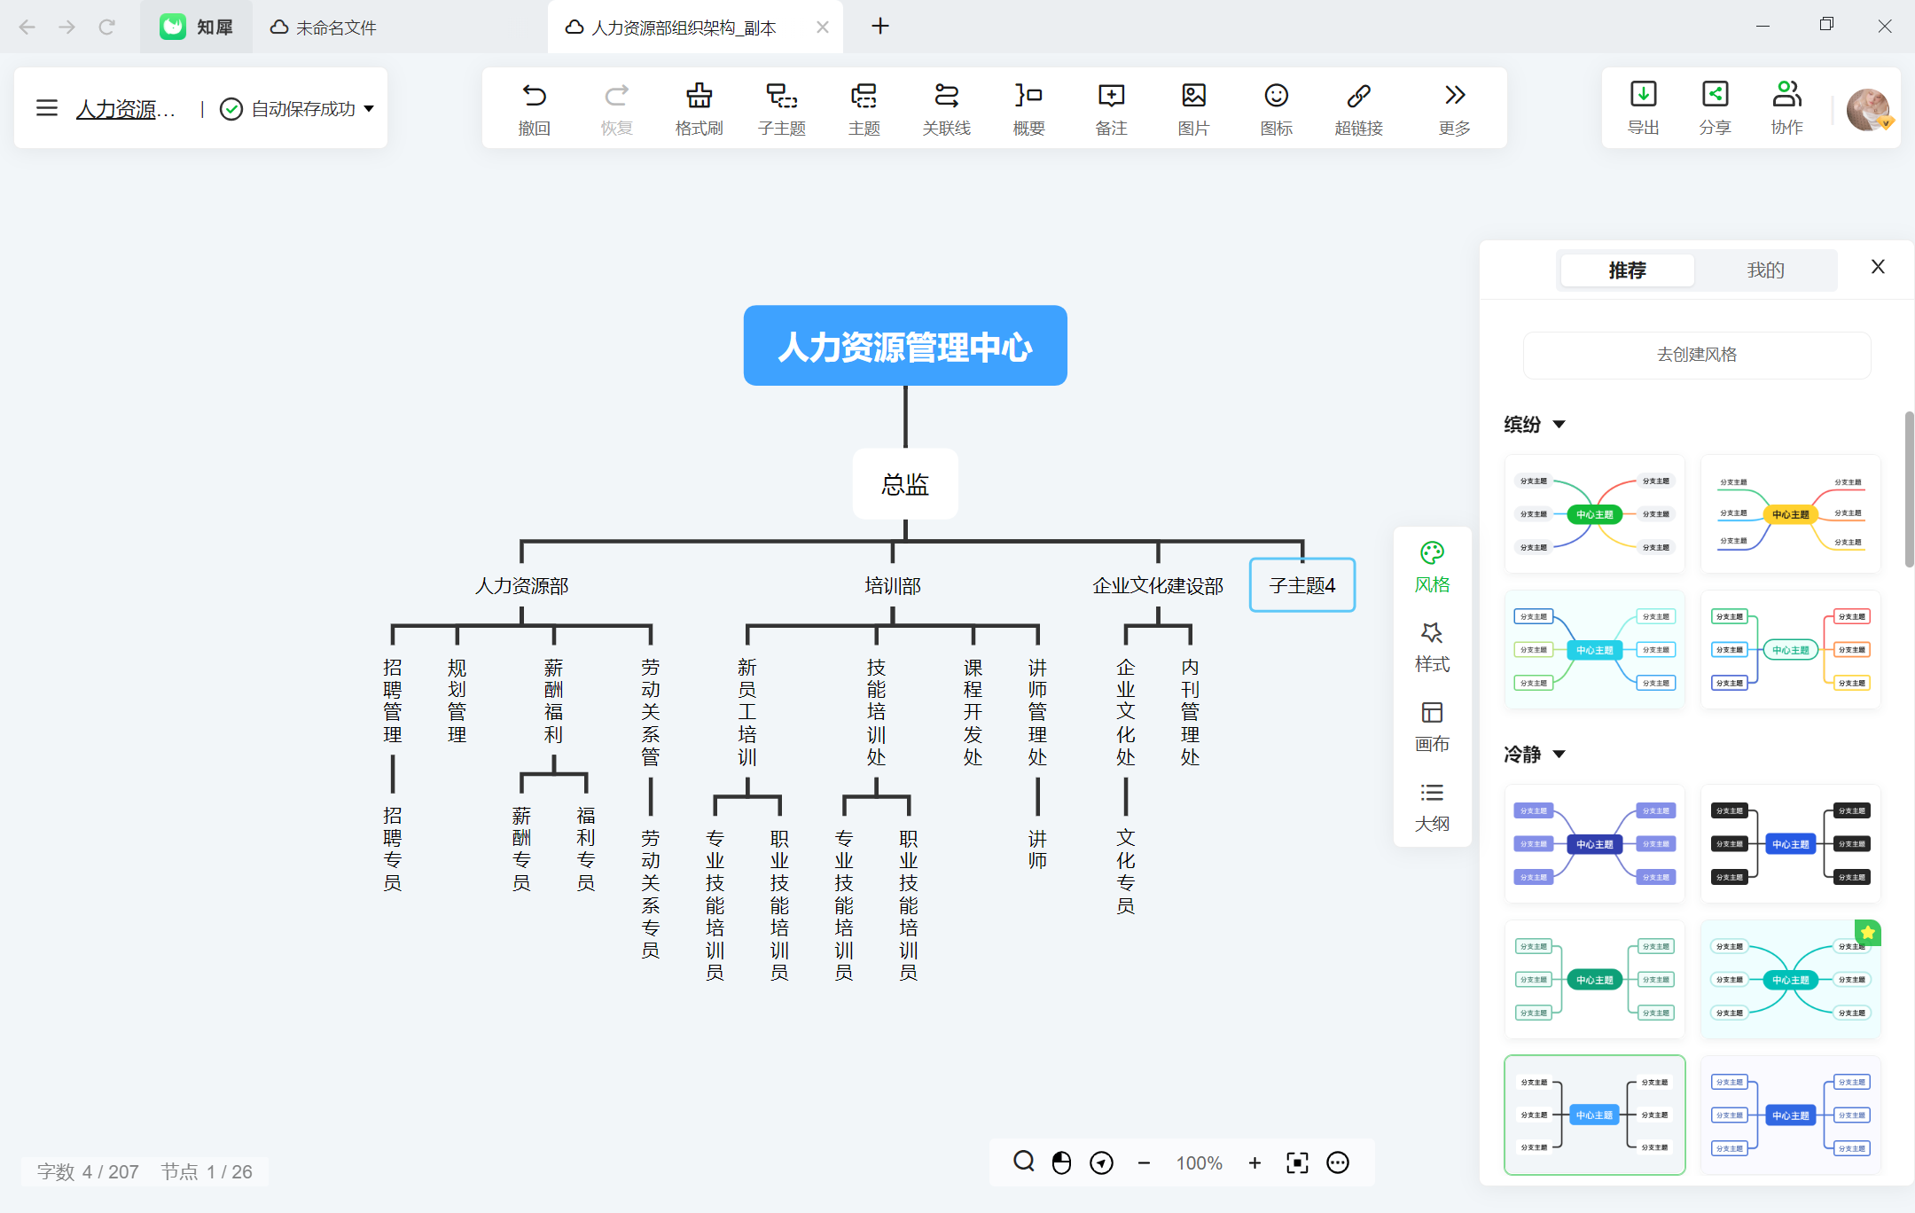Switch to 大纲 outline view
The height and width of the screenshot is (1213, 1915).
click(1432, 807)
